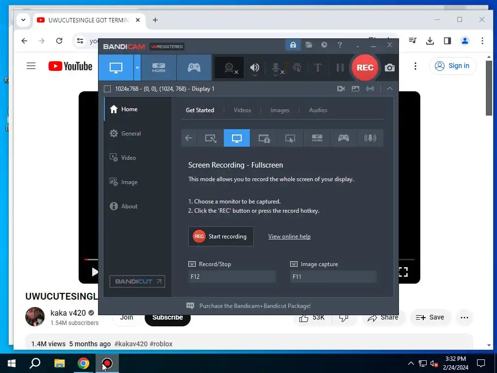Image resolution: width=497 pixels, height=373 pixels.
Task: Toggle microphone recording icon
Action: (276, 68)
